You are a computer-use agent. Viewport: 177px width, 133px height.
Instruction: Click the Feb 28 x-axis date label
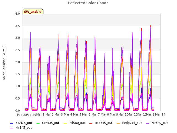pos(22,115)
